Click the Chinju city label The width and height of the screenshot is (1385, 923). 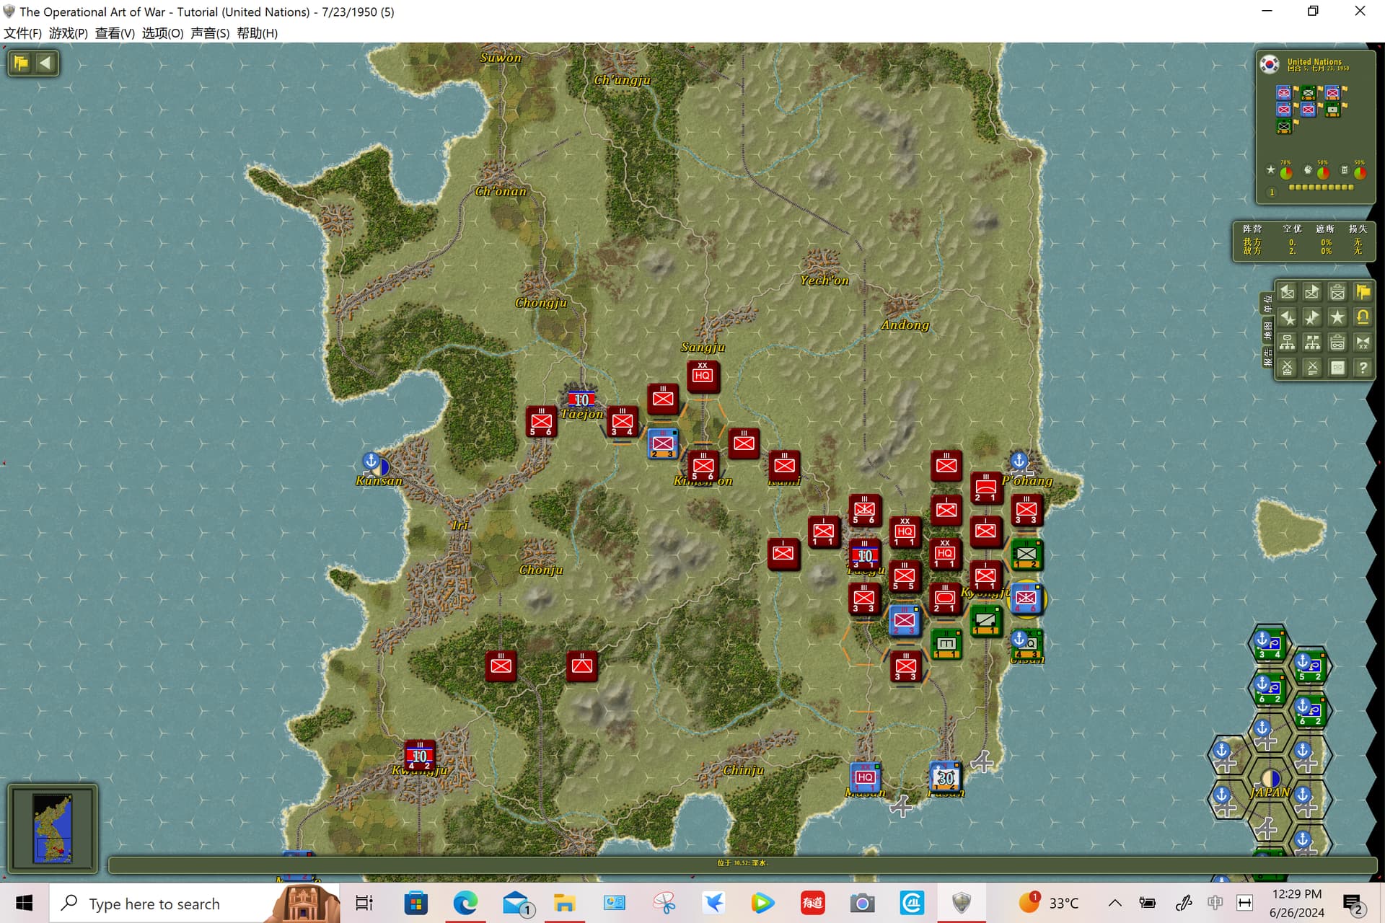[x=743, y=770]
